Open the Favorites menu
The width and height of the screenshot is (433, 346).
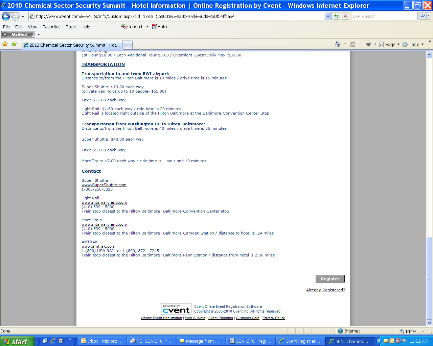(x=51, y=27)
